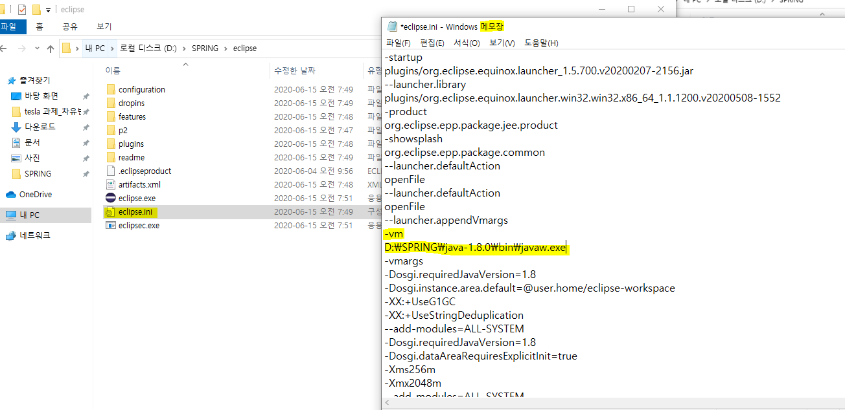Open 다운로드 in sidebar
This screenshot has height=410, width=845.
[x=40, y=127]
